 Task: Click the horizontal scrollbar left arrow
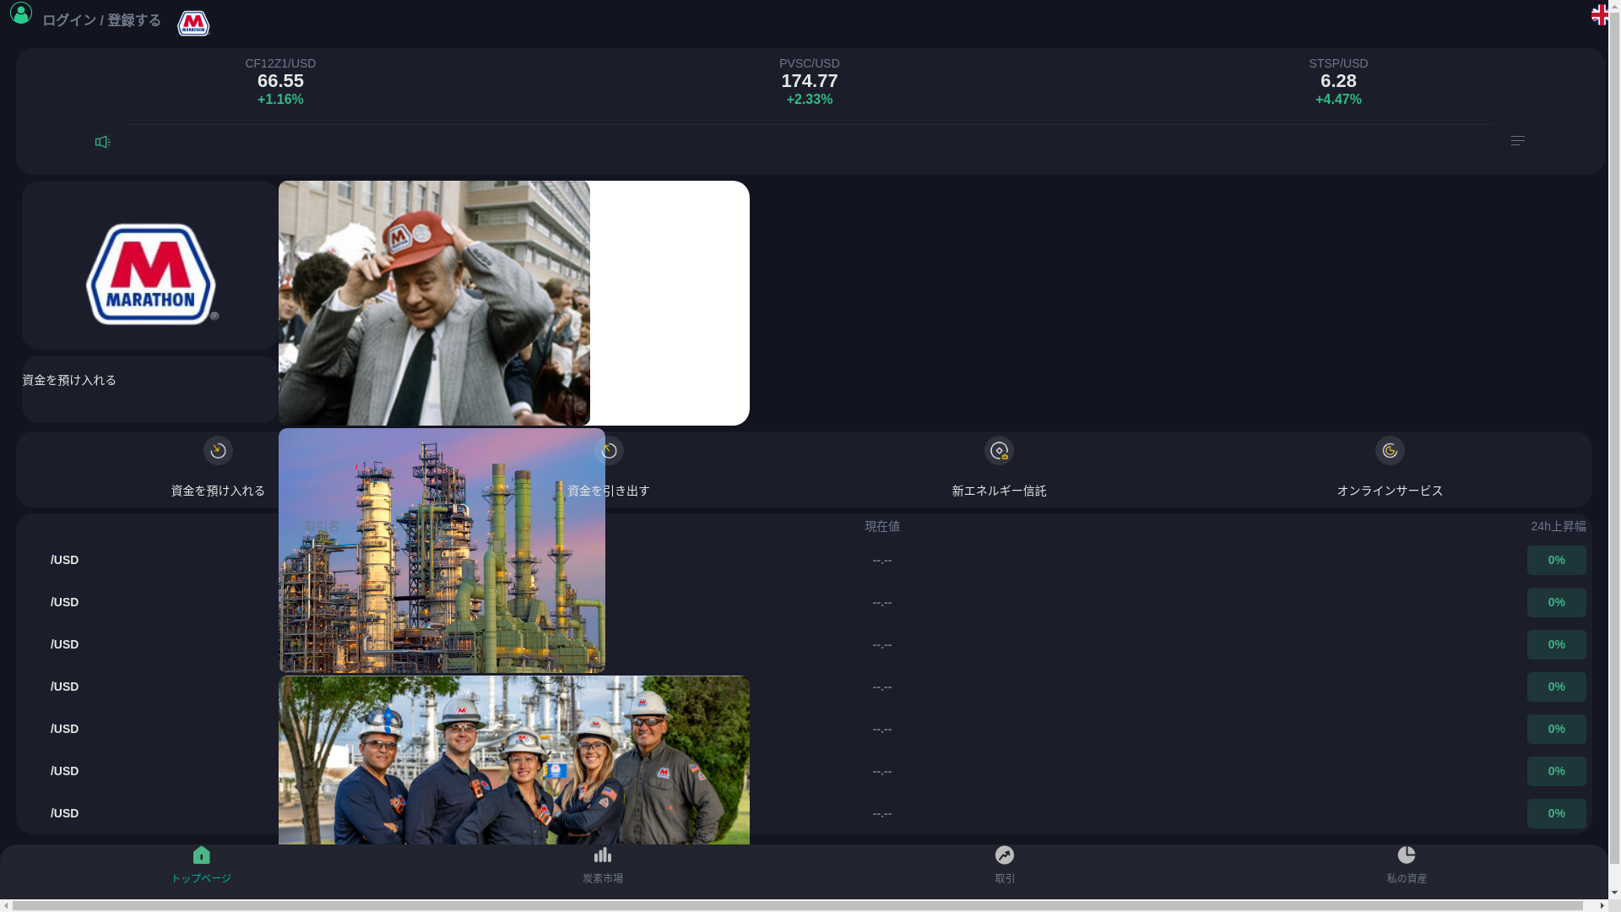coord(6,905)
